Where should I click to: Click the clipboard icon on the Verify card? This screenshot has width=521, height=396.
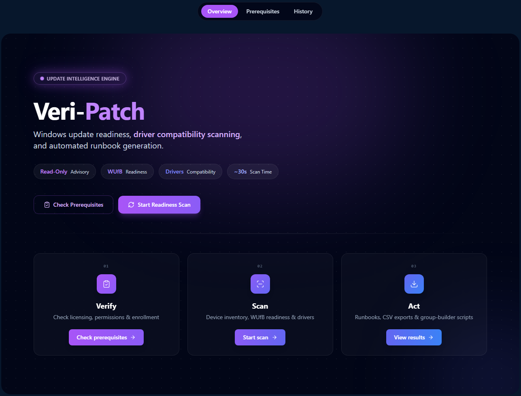(106, 284)
